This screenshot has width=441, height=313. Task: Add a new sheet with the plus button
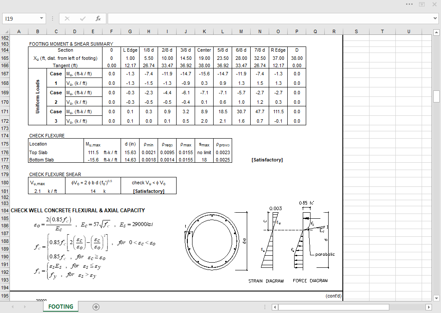(96, 307)
